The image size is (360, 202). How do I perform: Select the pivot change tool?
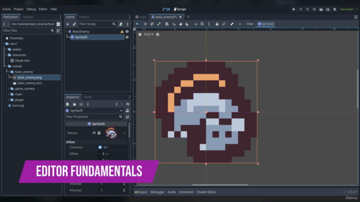174,24
